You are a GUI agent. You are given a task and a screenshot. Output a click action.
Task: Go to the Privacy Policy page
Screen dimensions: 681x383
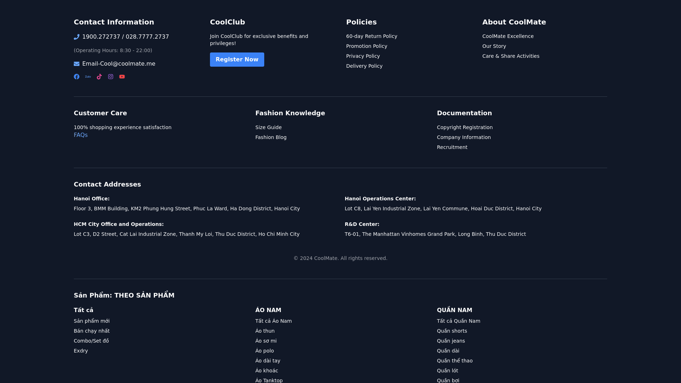point(362,56)
